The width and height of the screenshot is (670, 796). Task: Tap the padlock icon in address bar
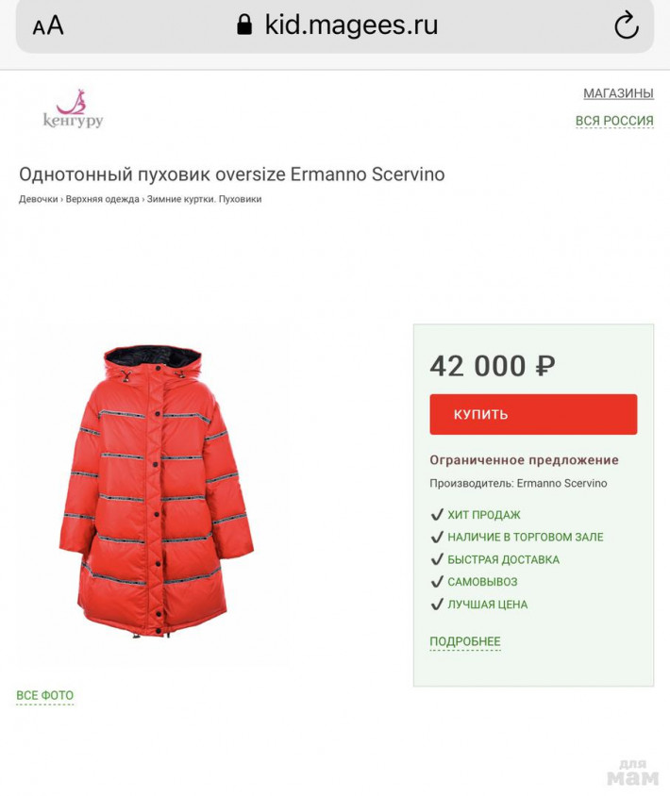pos(244,25)
